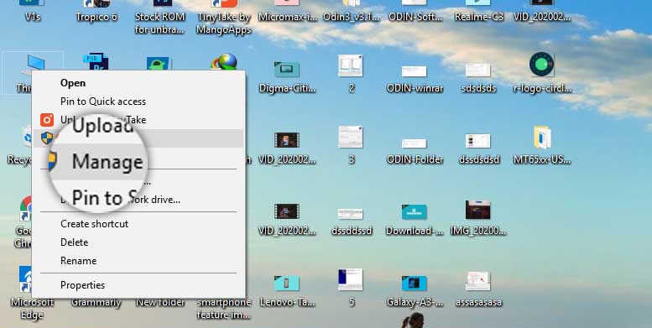Choose Rename in the context menu
The image size is (652, 328).
pos(79,261)
